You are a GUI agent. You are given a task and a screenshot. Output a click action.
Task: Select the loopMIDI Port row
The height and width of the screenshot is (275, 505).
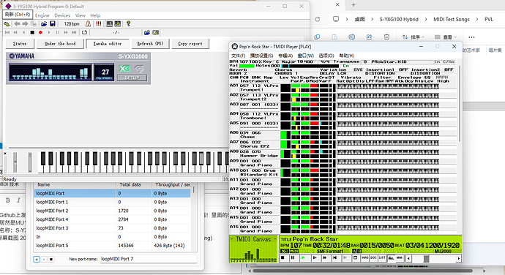tap(113, 193)
